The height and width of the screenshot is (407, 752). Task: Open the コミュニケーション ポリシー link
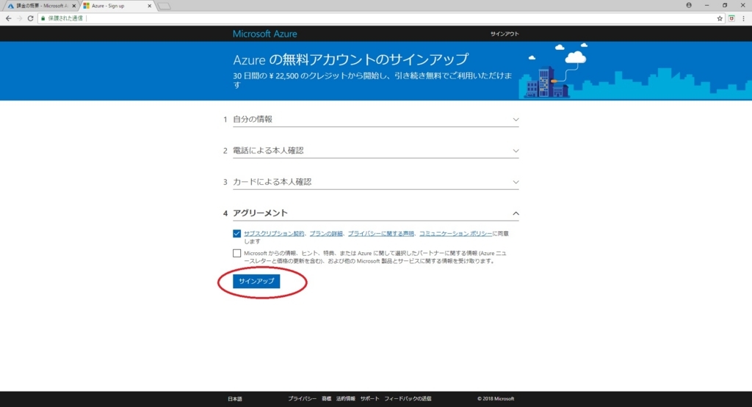coord(455,234)
